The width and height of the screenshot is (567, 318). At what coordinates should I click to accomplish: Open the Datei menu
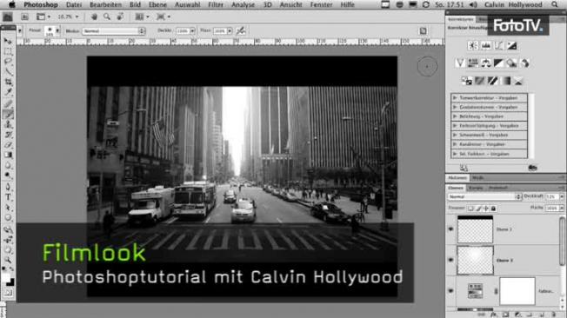pos(74,4)
